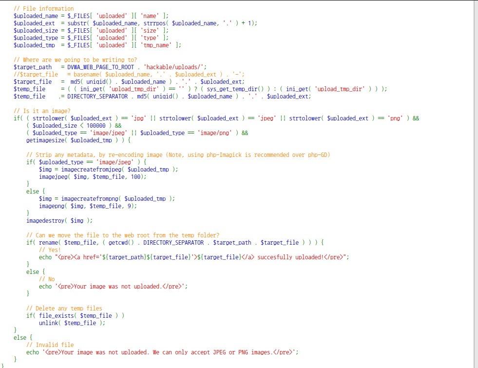Click the 'Can we move the file' comment
Image resolution: width=478 pixels, height=368 pixels.
(123, 235)
